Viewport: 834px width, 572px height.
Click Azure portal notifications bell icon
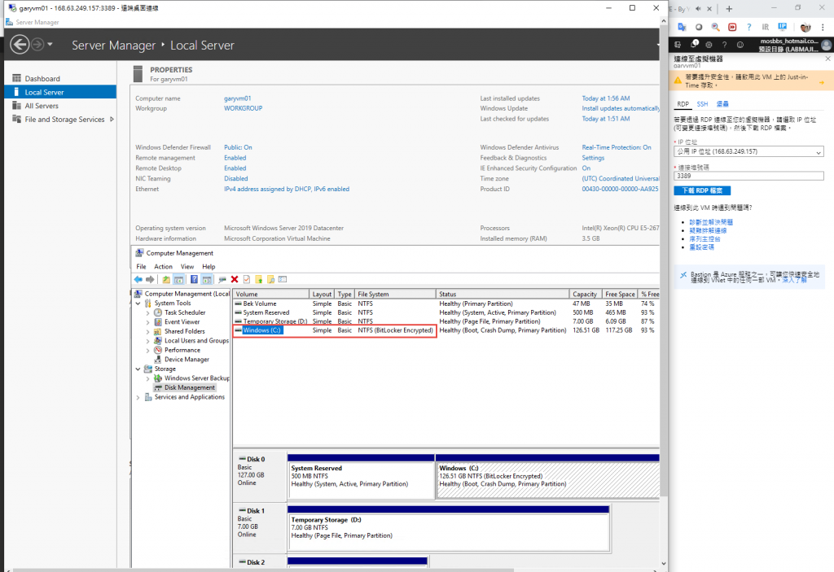coord(694,45)
